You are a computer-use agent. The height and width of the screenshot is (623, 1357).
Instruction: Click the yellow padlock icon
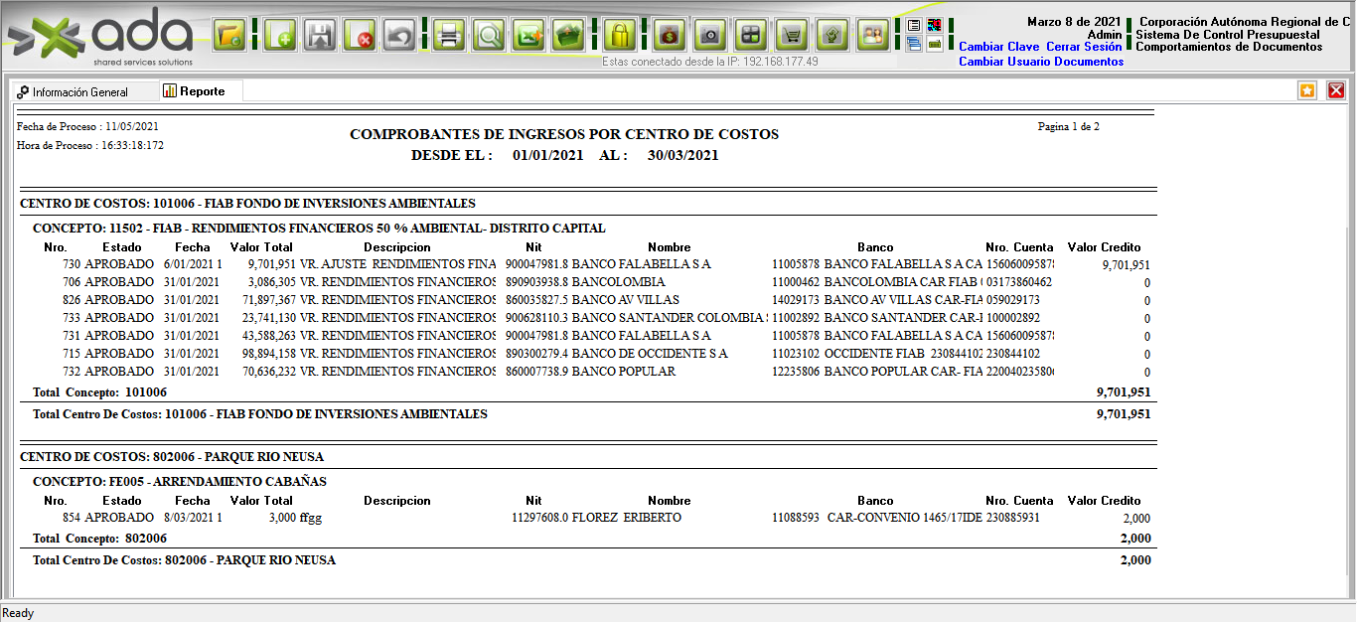coord(620,36)
